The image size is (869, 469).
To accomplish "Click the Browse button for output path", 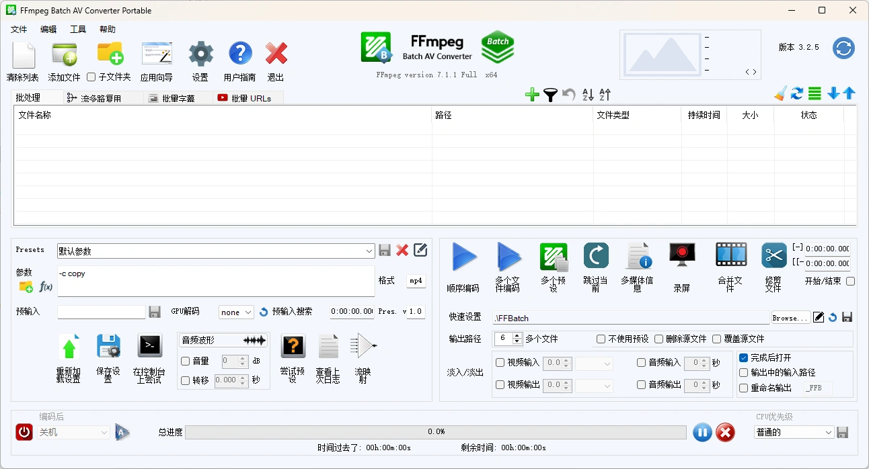I will click(790, 317).
